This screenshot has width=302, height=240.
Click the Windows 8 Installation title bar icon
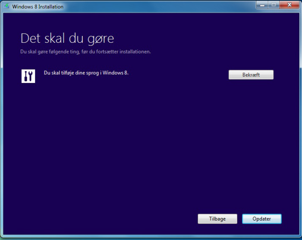[6, 6]
